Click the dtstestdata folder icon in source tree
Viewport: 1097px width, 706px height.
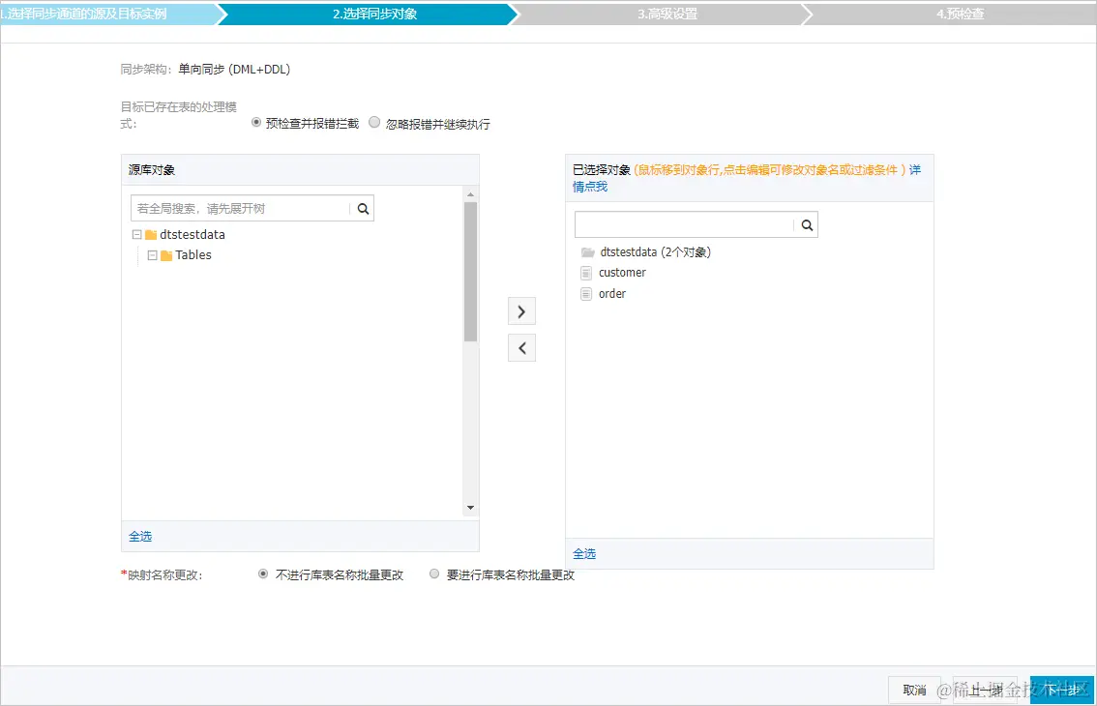150,235
